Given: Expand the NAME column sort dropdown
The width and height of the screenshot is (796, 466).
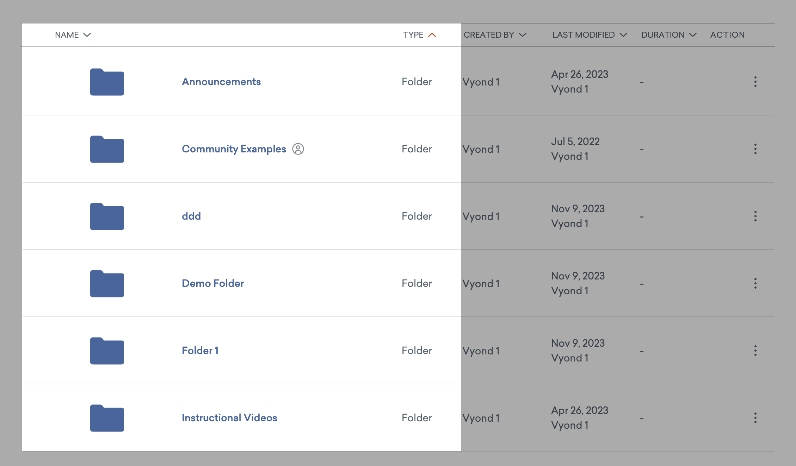Looking at the screenshot, I should pyautogui.click(x=87, y=35).
